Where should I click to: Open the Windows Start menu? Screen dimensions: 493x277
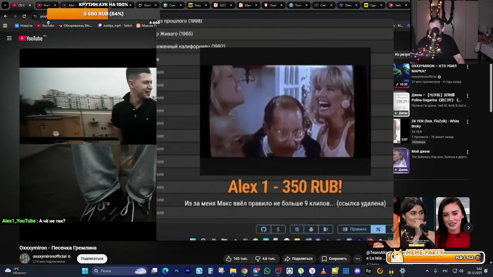click(x=85, y=271)
